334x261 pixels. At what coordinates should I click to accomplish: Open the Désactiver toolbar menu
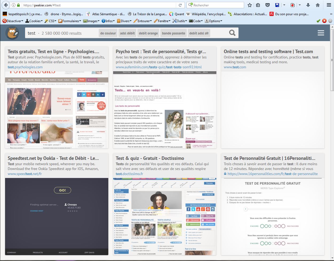coord(13,21)
